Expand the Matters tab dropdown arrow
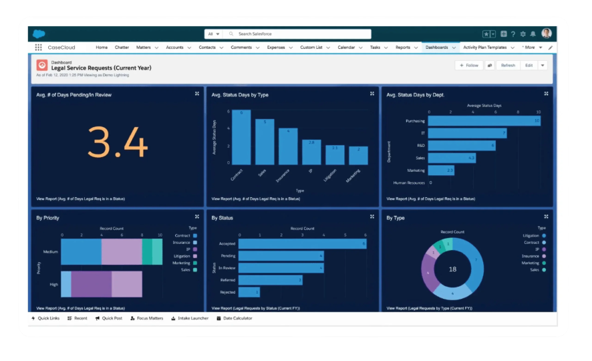 click(156, 47)
